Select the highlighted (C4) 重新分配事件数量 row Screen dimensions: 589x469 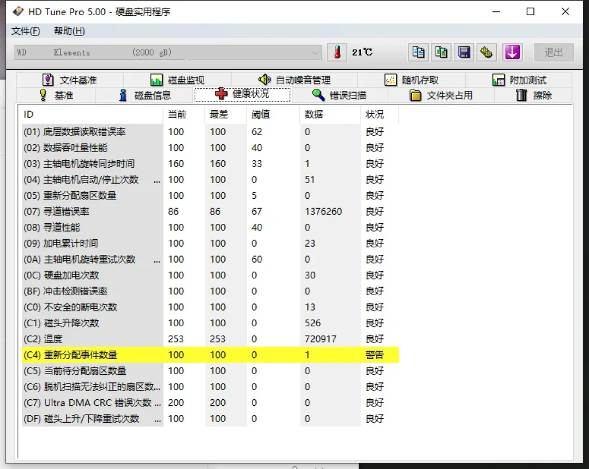[211, 355]
